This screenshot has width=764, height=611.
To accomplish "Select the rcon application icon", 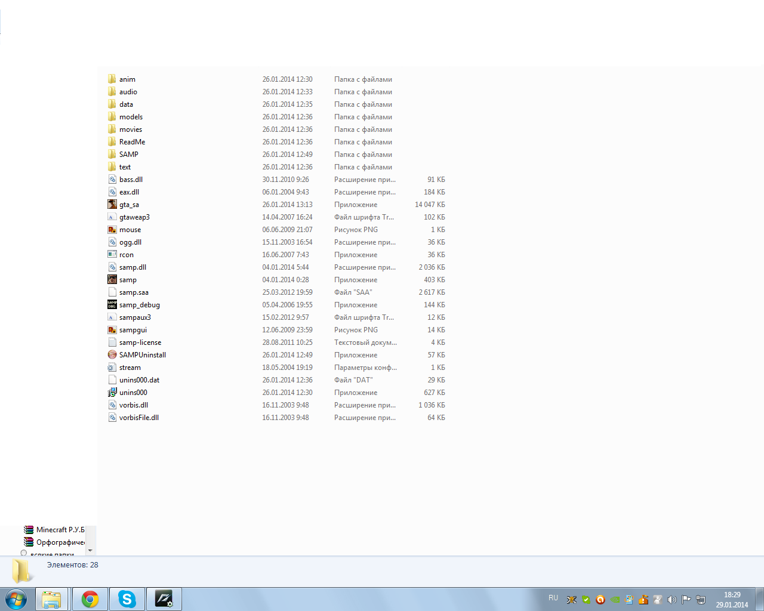I will (x=112, y=255).
